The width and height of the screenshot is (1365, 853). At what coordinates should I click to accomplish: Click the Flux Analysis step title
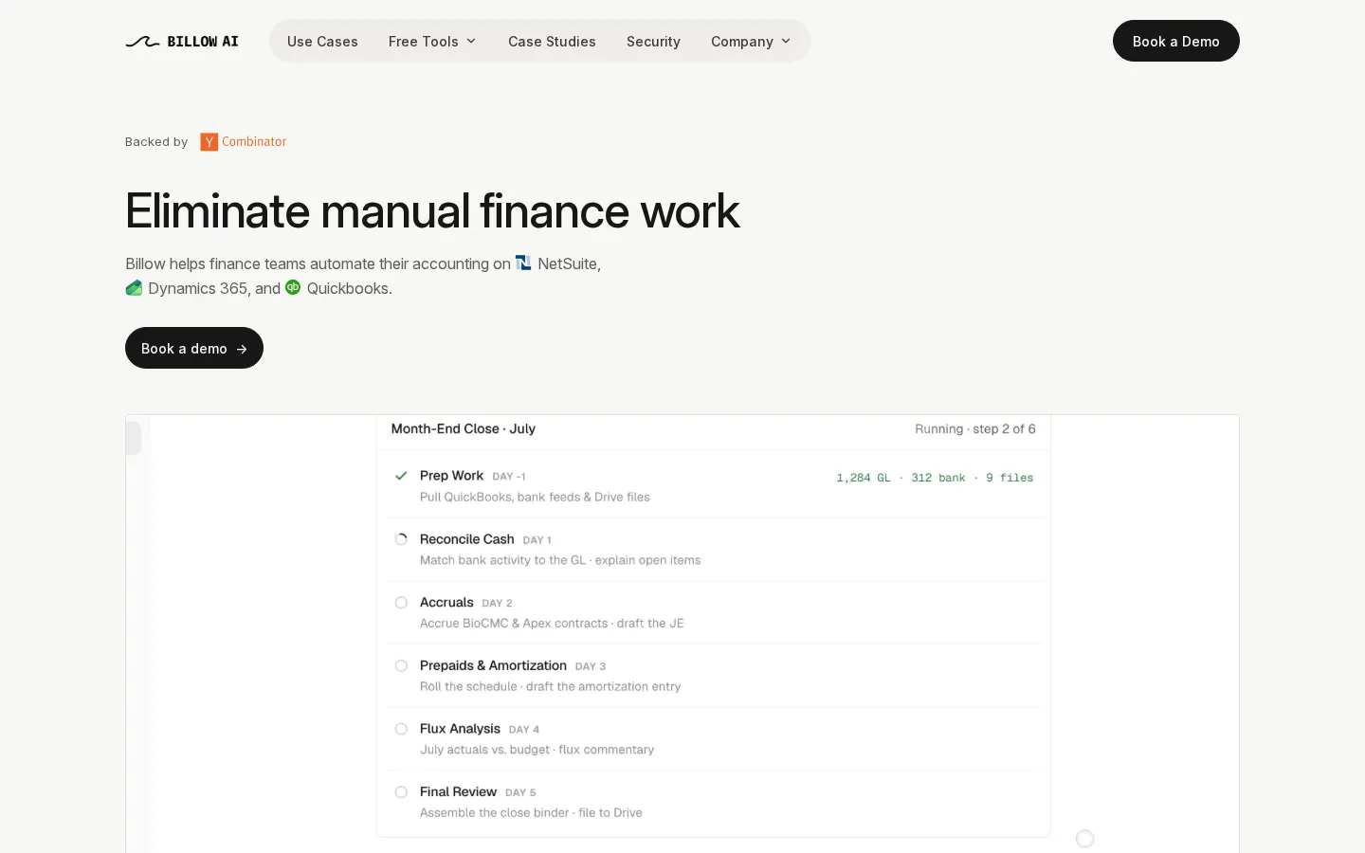[x=460, y=729]
